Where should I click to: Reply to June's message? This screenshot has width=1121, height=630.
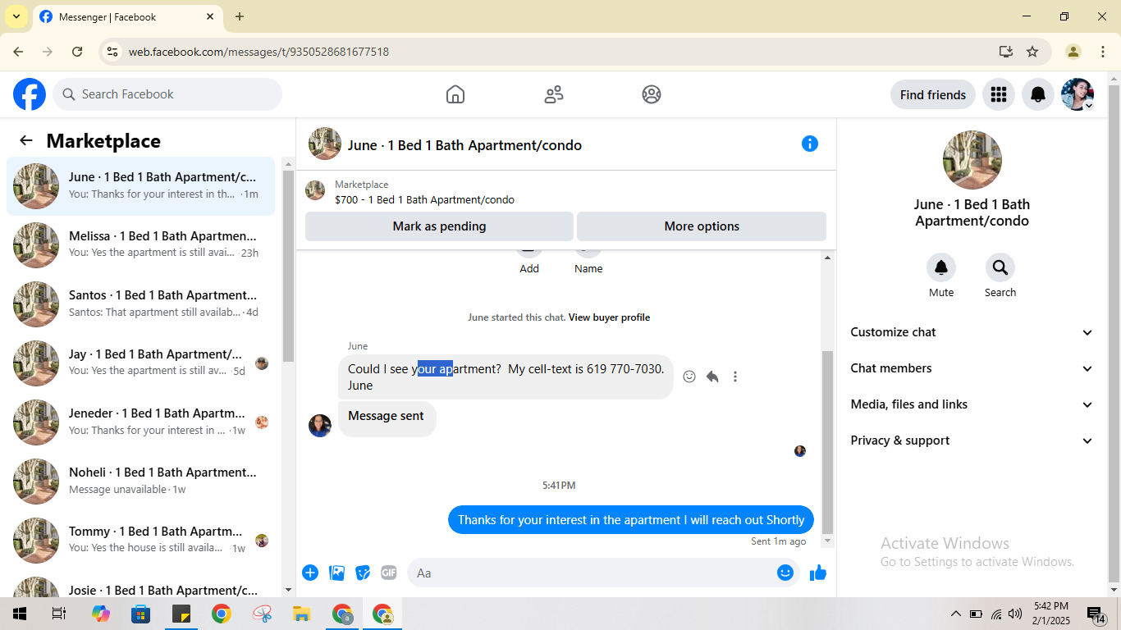712,377
